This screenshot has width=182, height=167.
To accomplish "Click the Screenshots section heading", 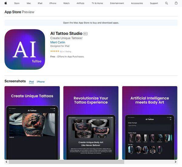I will (x=15, y=81).
